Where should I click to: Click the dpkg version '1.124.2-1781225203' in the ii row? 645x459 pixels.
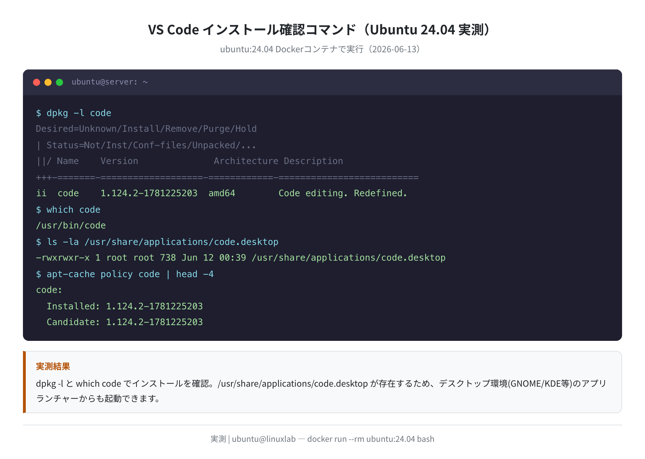click(x=149, y=193)
